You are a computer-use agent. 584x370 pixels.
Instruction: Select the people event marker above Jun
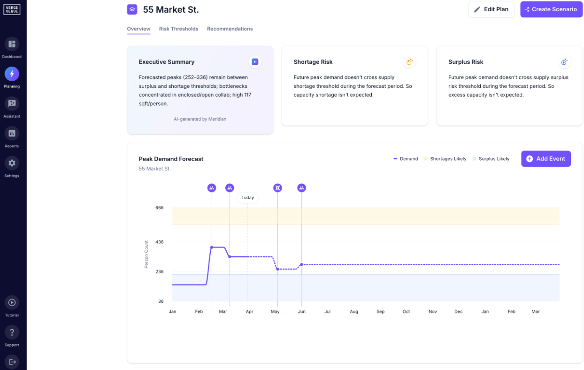[301, 188]
